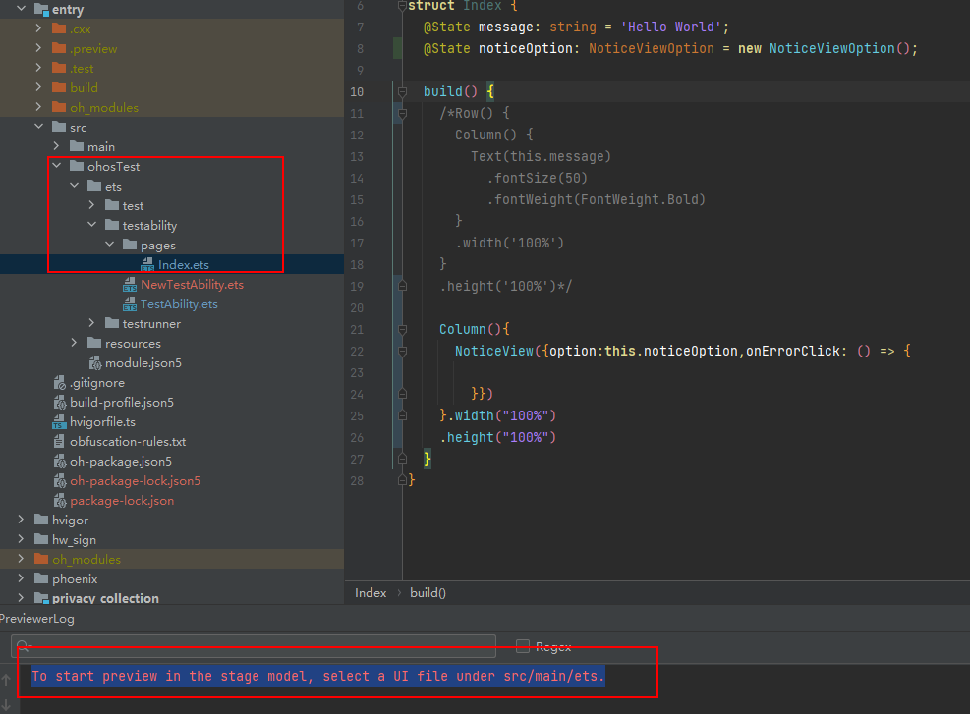Screen dimensions: 970x714
Task: Expand the phoenix folder
Action: point(21,578)
